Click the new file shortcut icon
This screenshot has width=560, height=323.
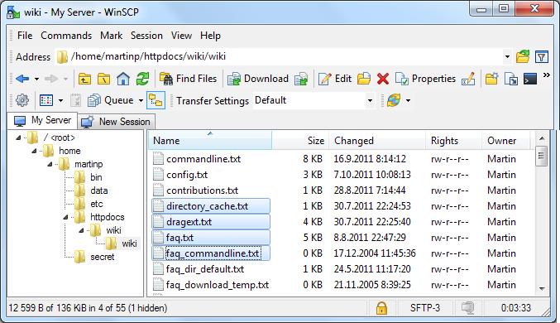tap(511, 79)
